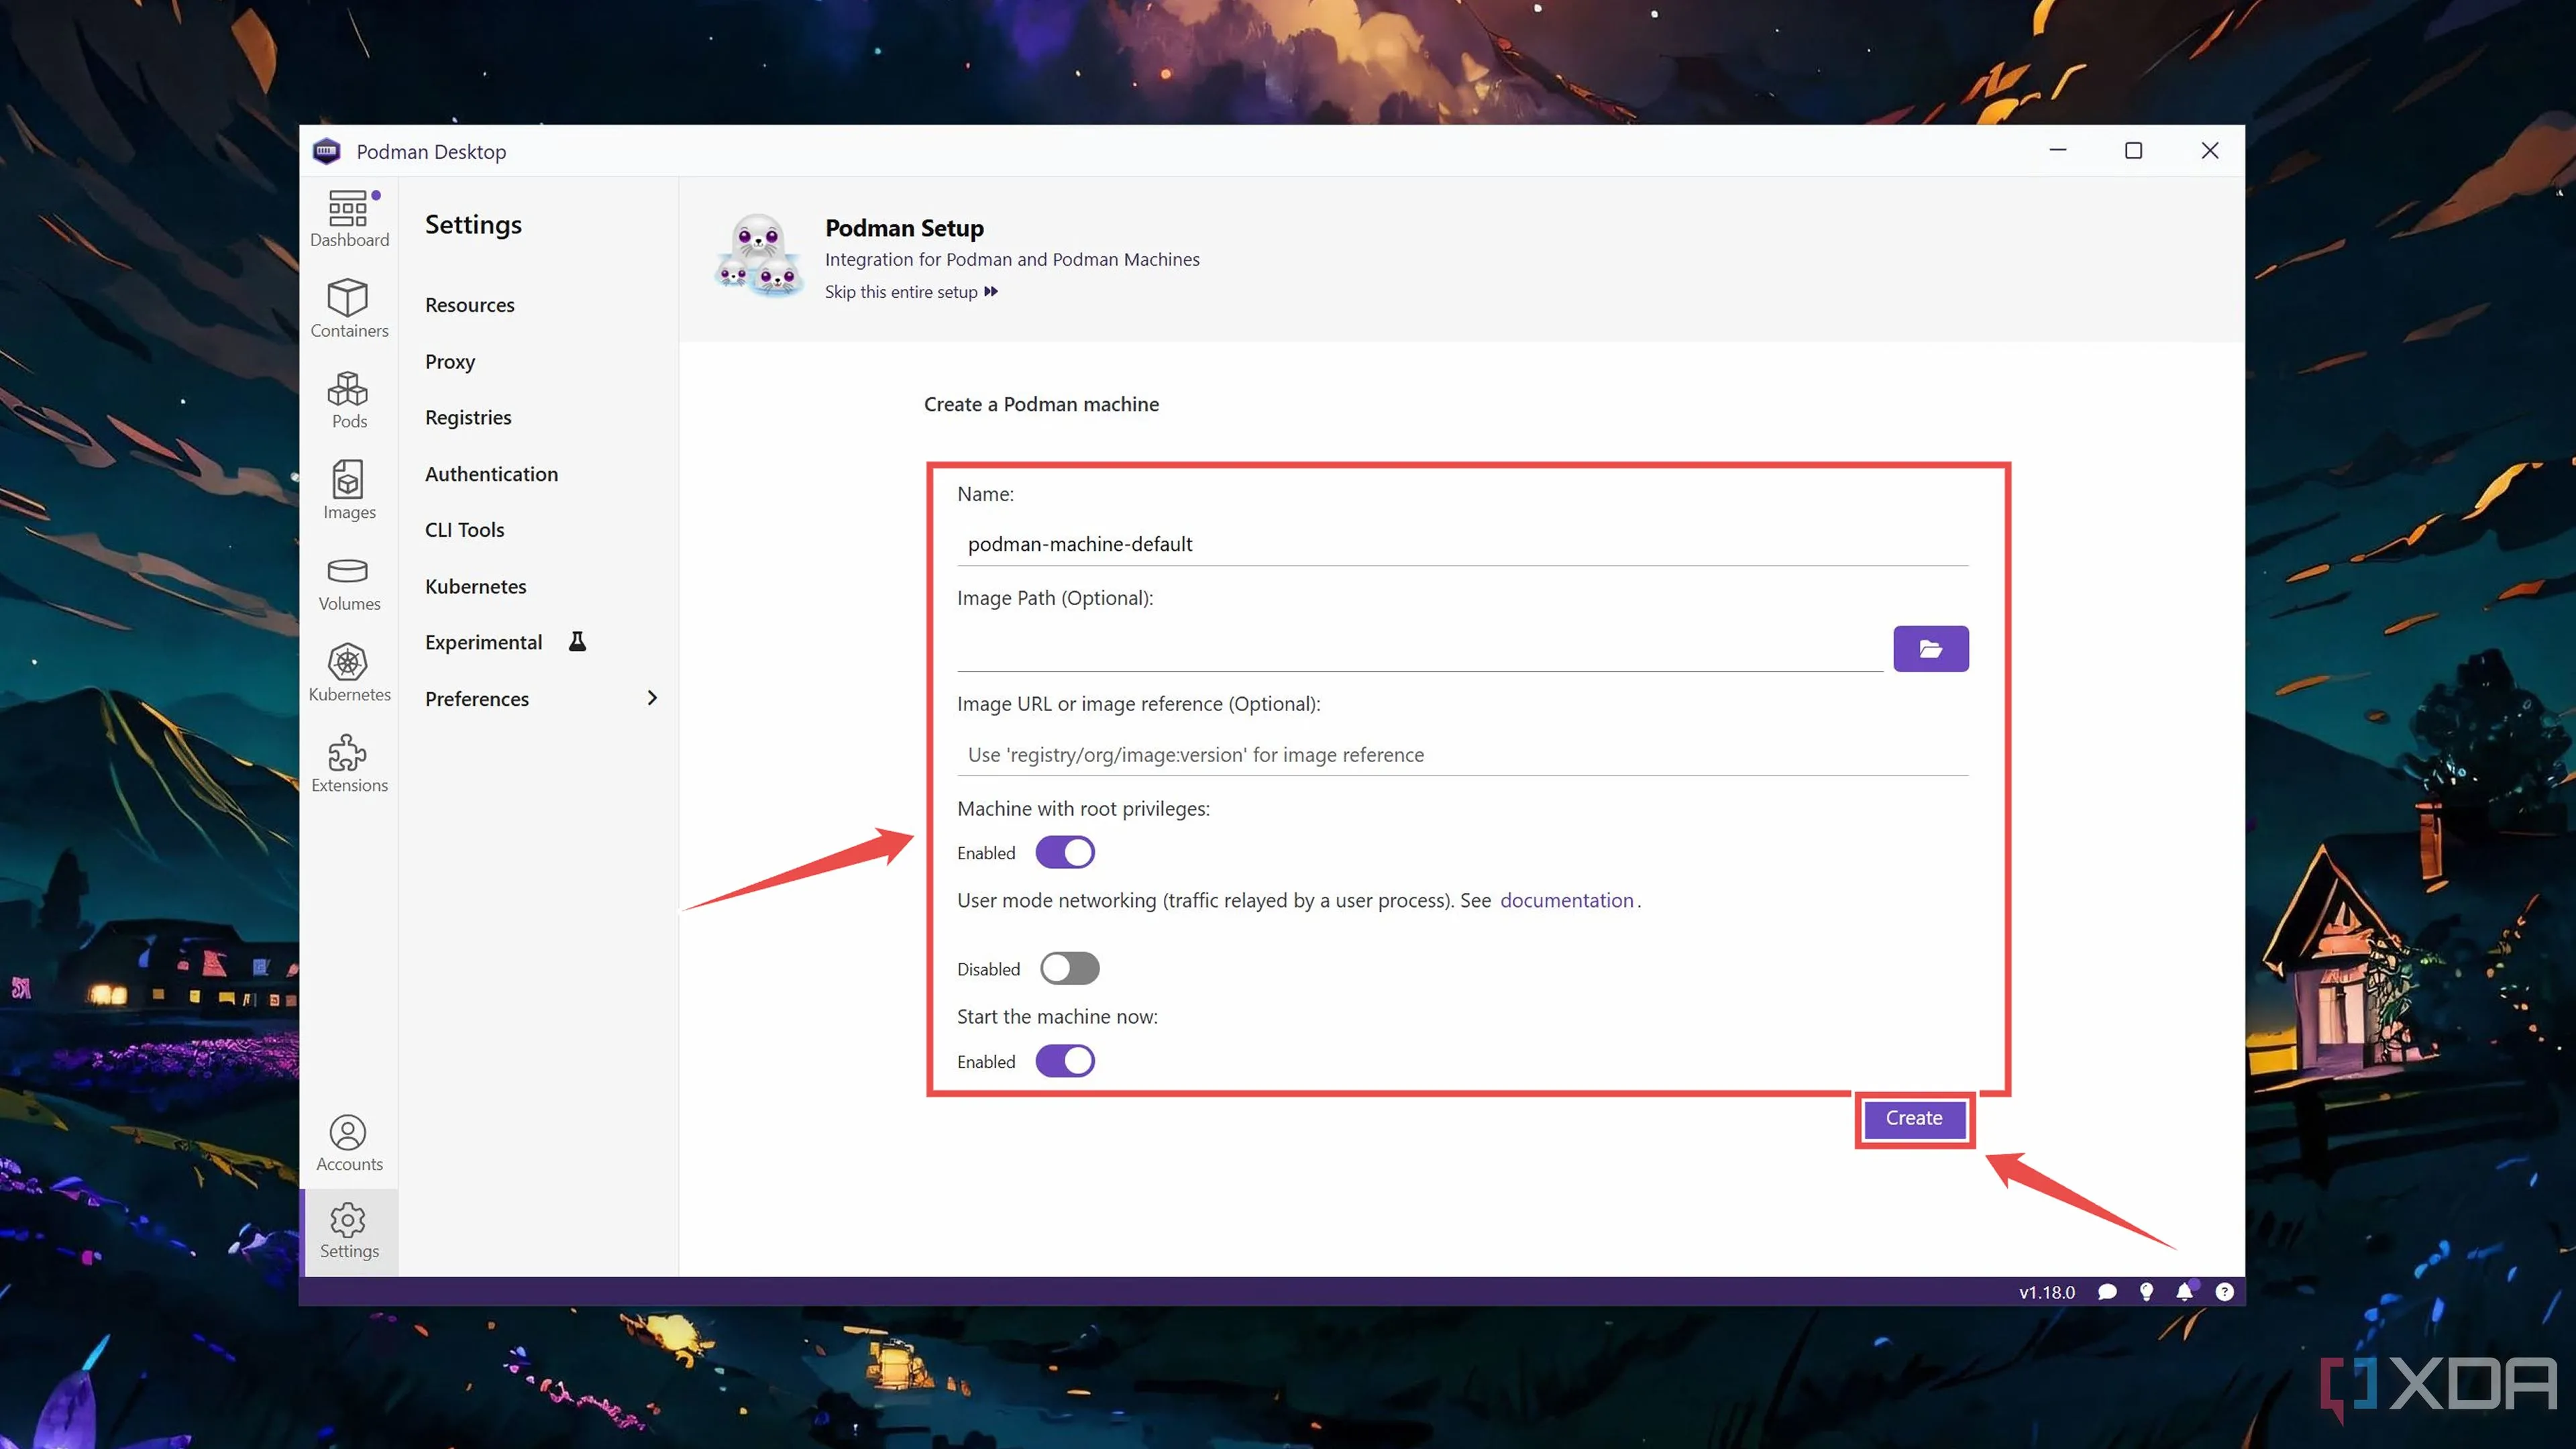2576x1449 pixels.
Task: Expand the Preferences chevron
Action: (652, 698)
